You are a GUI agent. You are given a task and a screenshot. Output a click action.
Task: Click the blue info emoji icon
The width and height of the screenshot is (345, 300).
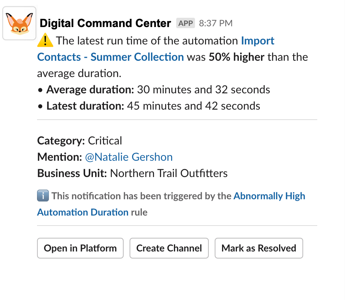[x=43, y=196]
